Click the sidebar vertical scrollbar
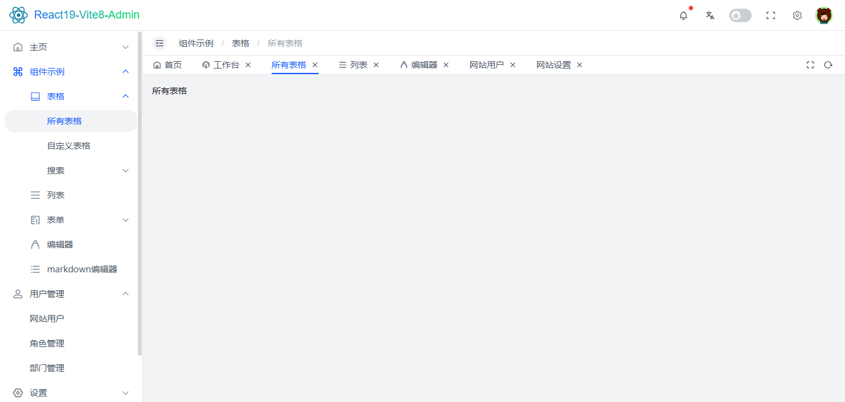Image resolution: width=845 pixels, height=402 pixels. click(140, 193)
